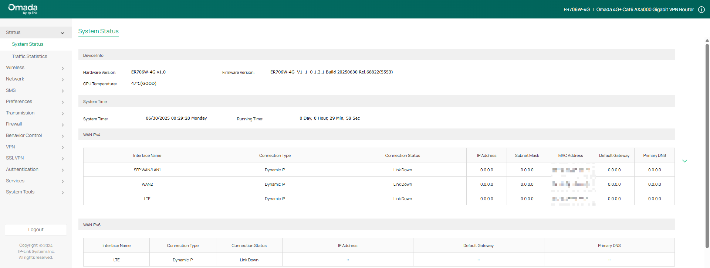
Task: Click WAN2 interface name cell
Action: tap(147, 184)
